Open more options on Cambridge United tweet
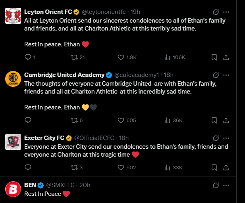245x203 pixels. coord(226,75)
